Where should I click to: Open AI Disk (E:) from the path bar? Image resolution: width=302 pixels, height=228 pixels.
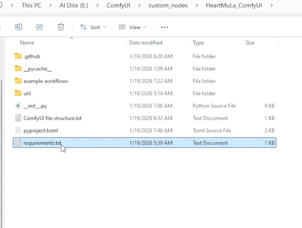[x=73, y=5]
